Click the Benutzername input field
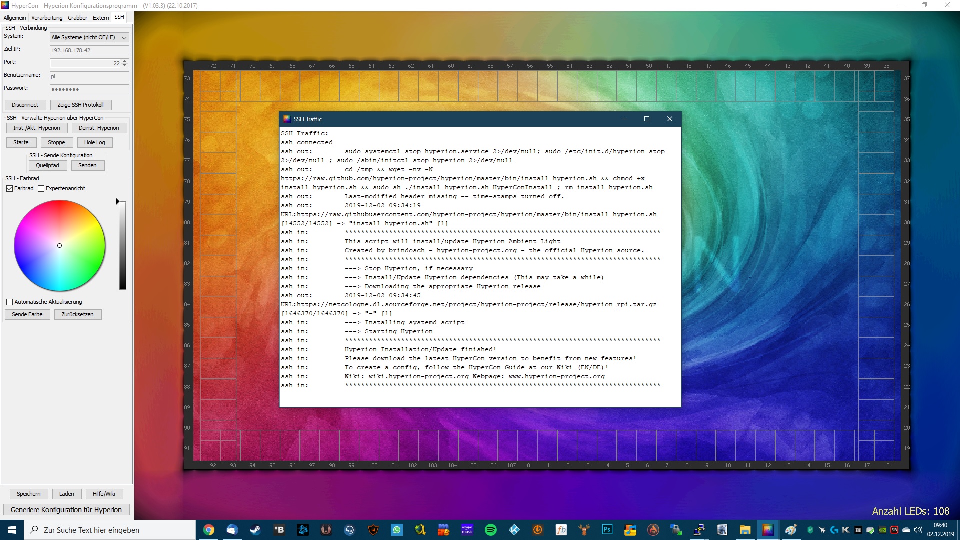The width and height of the screenshot is (960, 540). point(89,76)
